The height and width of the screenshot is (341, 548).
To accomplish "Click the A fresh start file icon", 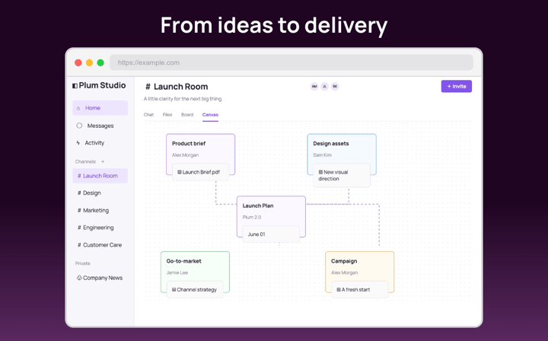I will tap(338, 289).
